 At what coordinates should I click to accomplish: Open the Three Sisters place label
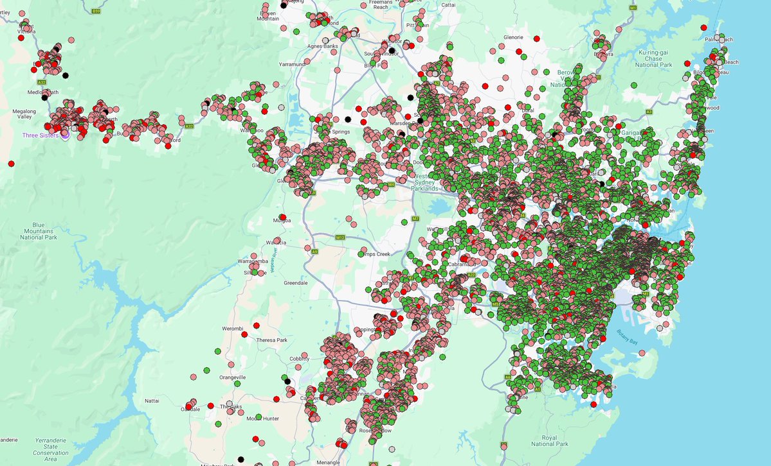[41, 135]
